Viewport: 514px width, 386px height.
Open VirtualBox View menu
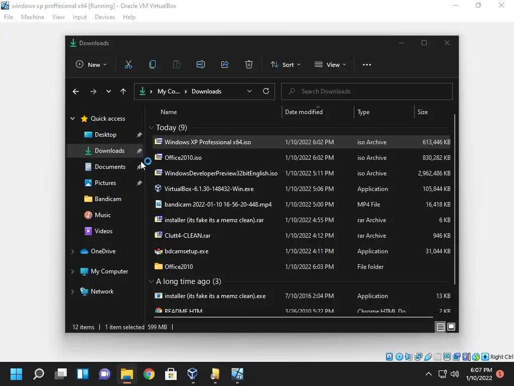[58, 17]
